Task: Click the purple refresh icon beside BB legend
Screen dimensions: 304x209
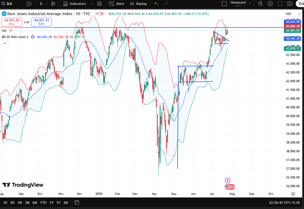Action: click(x=33, y=37)
